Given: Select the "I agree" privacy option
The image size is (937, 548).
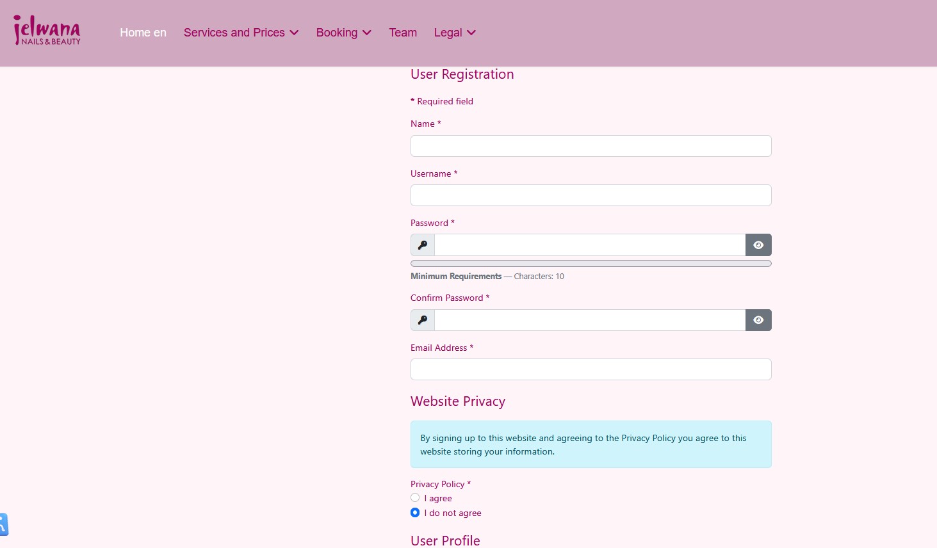Looking at the screenshot, I should [415, 498].
